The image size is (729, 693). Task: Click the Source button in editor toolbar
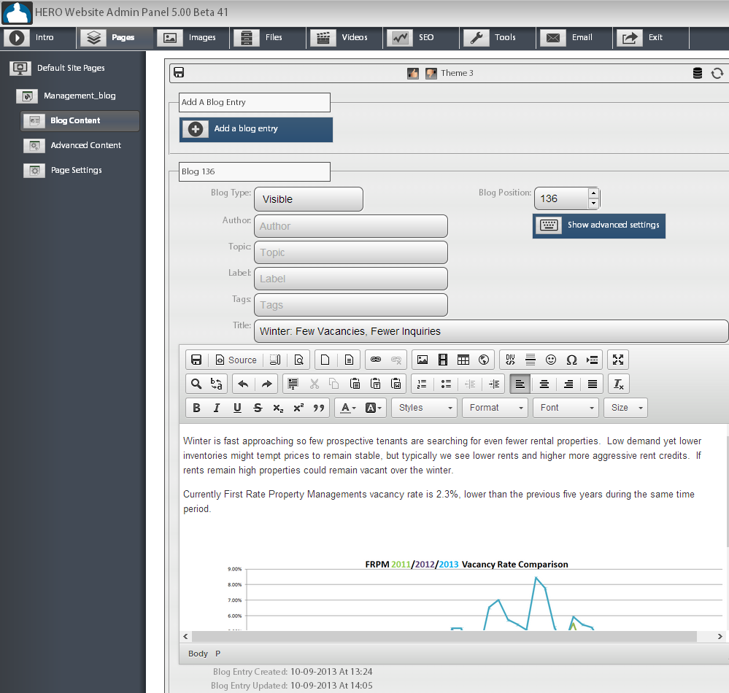click(236, 360)
